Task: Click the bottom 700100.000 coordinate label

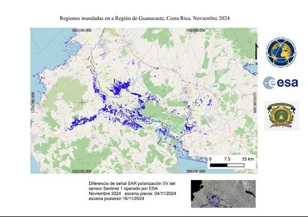Action: click(195, 171)
